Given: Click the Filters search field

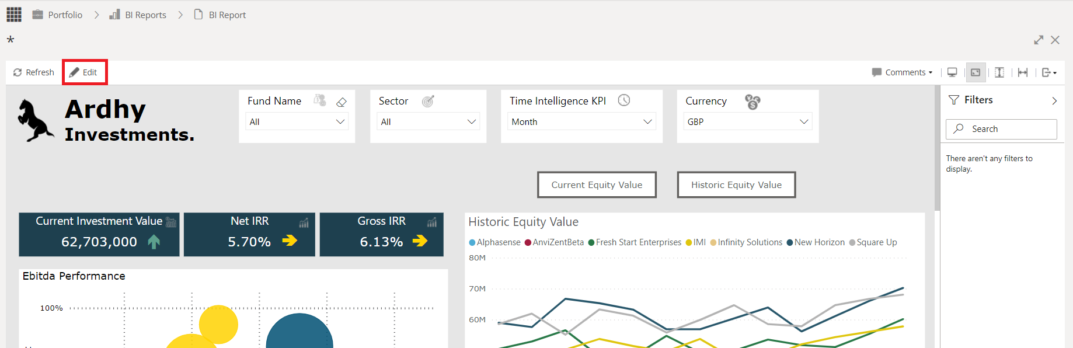Looking at the screenshot, I should point(1001,129).
